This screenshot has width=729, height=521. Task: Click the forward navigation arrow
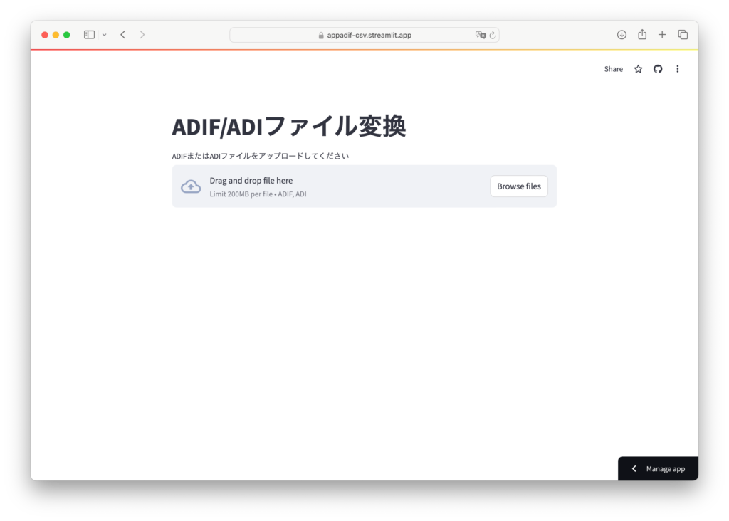tap(142, 35)
